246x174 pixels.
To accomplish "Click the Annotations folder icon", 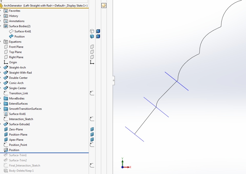I will tap(6, 21).
